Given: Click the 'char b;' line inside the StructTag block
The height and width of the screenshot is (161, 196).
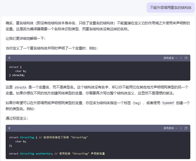Looking at the screenshot, I should (x=21, y=142).
